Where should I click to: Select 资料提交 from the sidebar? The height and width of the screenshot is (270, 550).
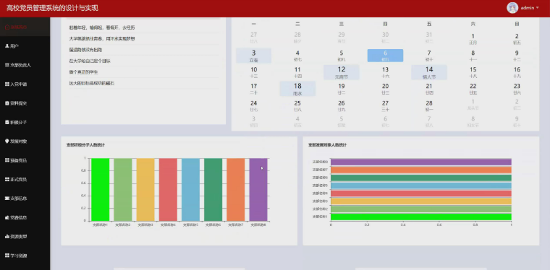coord(25,103)
